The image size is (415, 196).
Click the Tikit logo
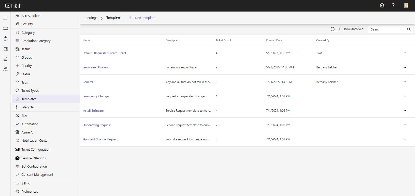13,6
